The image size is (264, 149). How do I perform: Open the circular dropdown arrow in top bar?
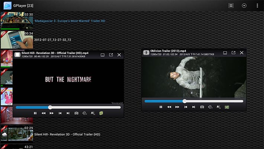[x=244, y=6]
